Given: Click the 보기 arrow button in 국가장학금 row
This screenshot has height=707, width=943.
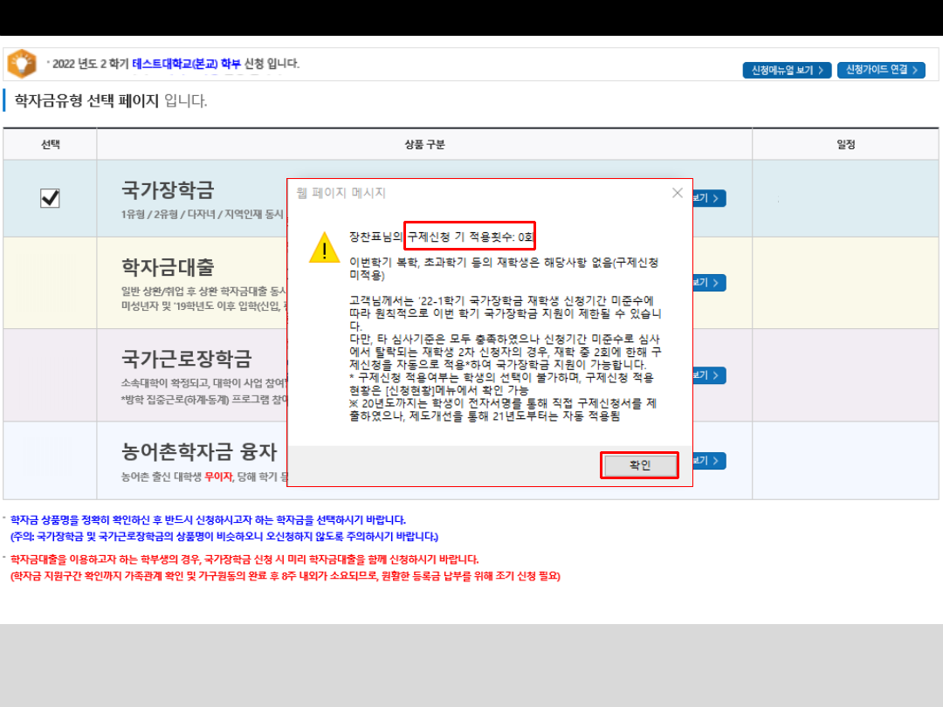Looking at the screenshot, I should pyautogui.click(x=709, y=198).
